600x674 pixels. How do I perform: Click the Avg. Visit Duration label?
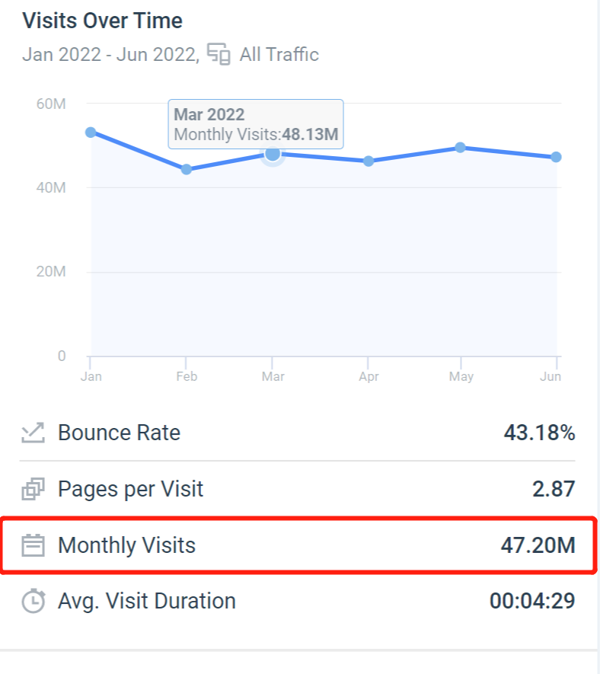[146, 601]
